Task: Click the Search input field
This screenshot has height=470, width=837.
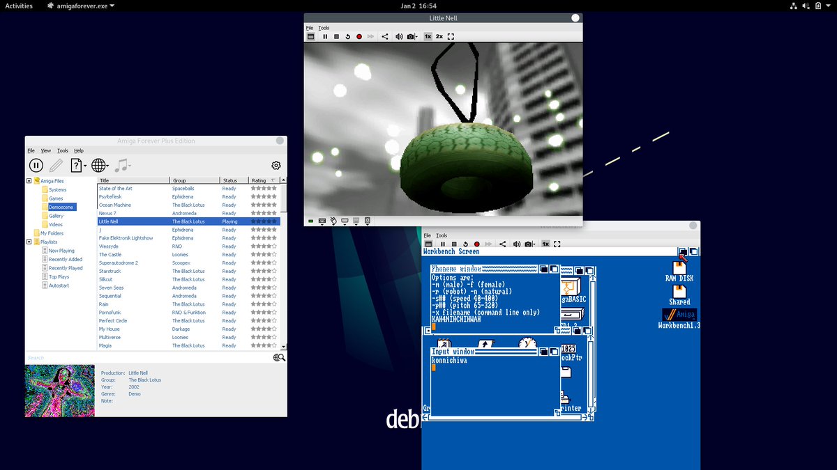Action: [x=149, y=357]
